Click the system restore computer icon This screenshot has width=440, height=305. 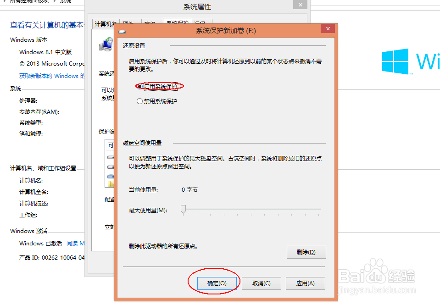click(106, 44)
